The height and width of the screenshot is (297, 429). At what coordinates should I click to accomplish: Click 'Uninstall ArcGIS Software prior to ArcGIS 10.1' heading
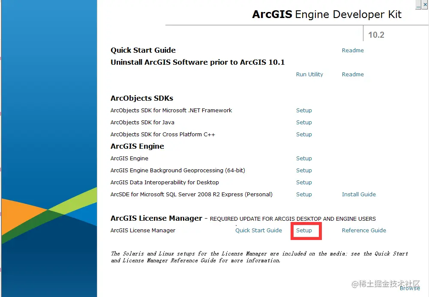[198, 62]
